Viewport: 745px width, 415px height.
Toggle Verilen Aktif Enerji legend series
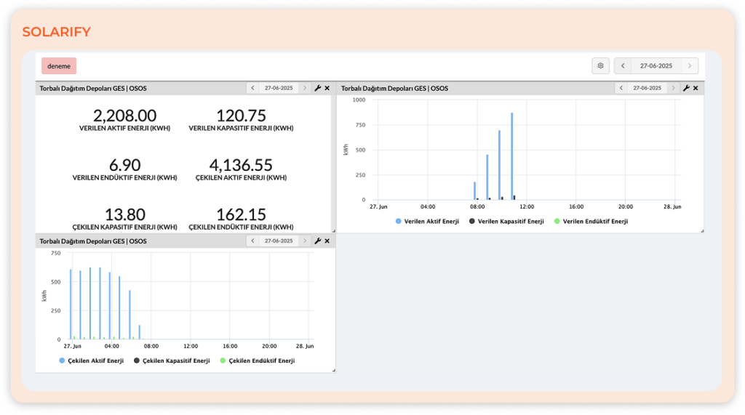tap(427, 221)
